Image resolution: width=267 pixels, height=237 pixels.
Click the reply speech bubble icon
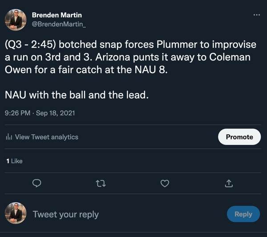[37, 183]
